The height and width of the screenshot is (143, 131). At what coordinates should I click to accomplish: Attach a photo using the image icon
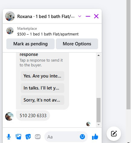coord(18,137)
